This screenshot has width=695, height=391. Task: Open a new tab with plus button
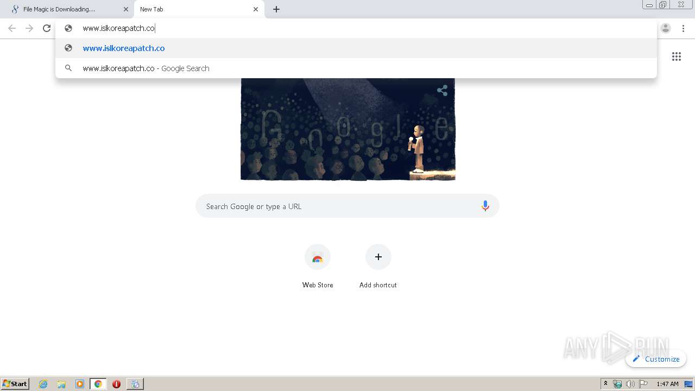point(276,9)
